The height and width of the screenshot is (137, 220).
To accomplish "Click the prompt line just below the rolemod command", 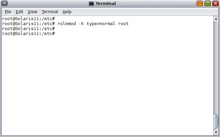I will click(28, 29).
